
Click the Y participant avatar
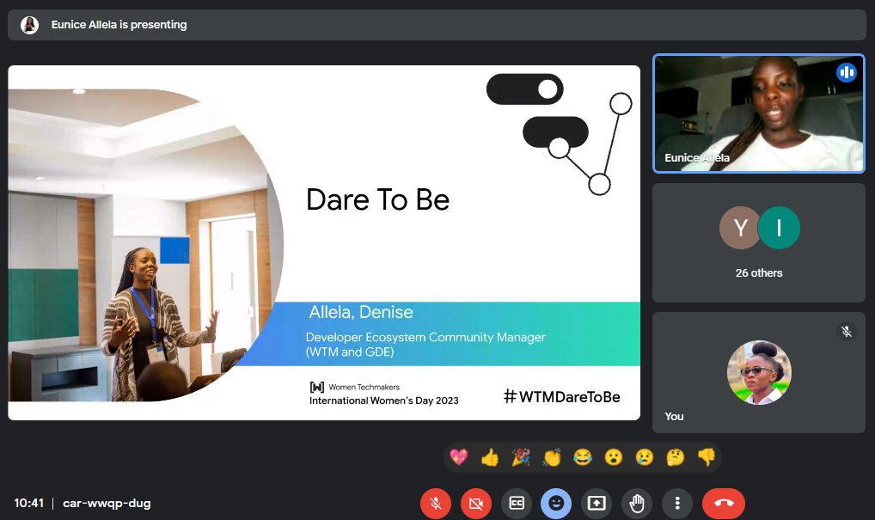click(740, 228)
